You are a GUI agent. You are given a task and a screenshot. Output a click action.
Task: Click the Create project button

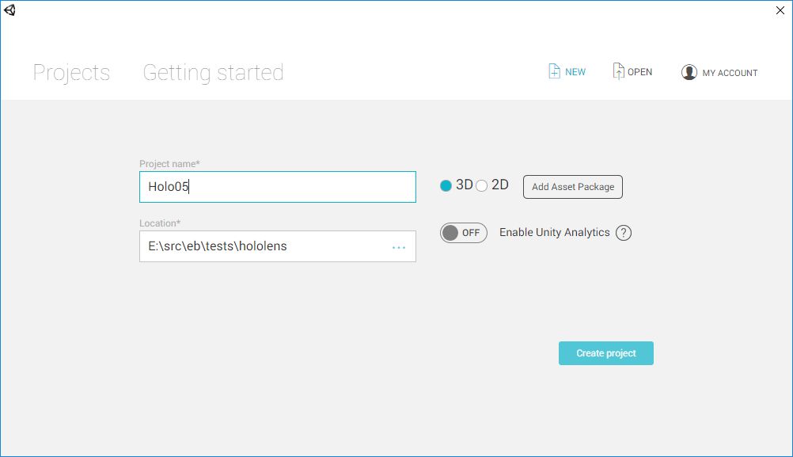pyautogui.click(x=605, y=353)
